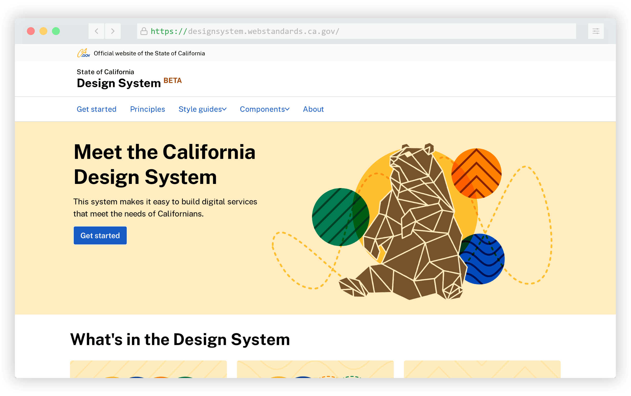Open the Principles navigation item
The height and width of the screenshot is (396, 631).
click(x=147, y=109)
